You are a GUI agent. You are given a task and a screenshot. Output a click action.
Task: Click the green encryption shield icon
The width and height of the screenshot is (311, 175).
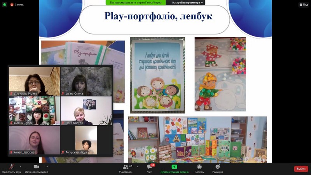pos(5,5)
